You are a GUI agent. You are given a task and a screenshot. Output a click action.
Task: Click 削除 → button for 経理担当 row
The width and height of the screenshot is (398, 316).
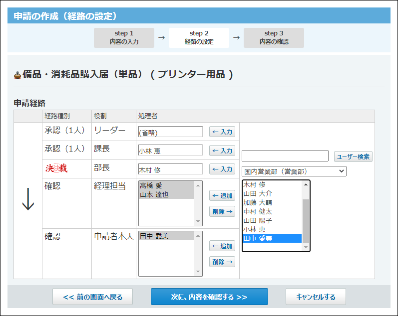222,211
